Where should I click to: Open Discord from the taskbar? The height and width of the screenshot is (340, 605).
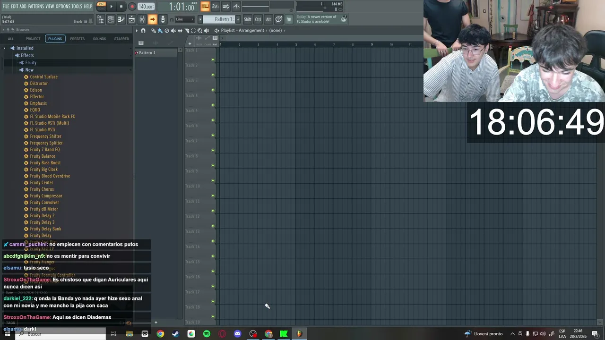pyautogui.click(x=237, y=334)
